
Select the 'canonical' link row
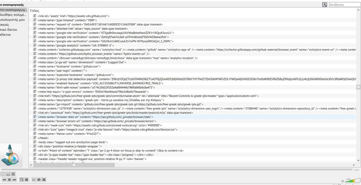[x=193, y=113]
